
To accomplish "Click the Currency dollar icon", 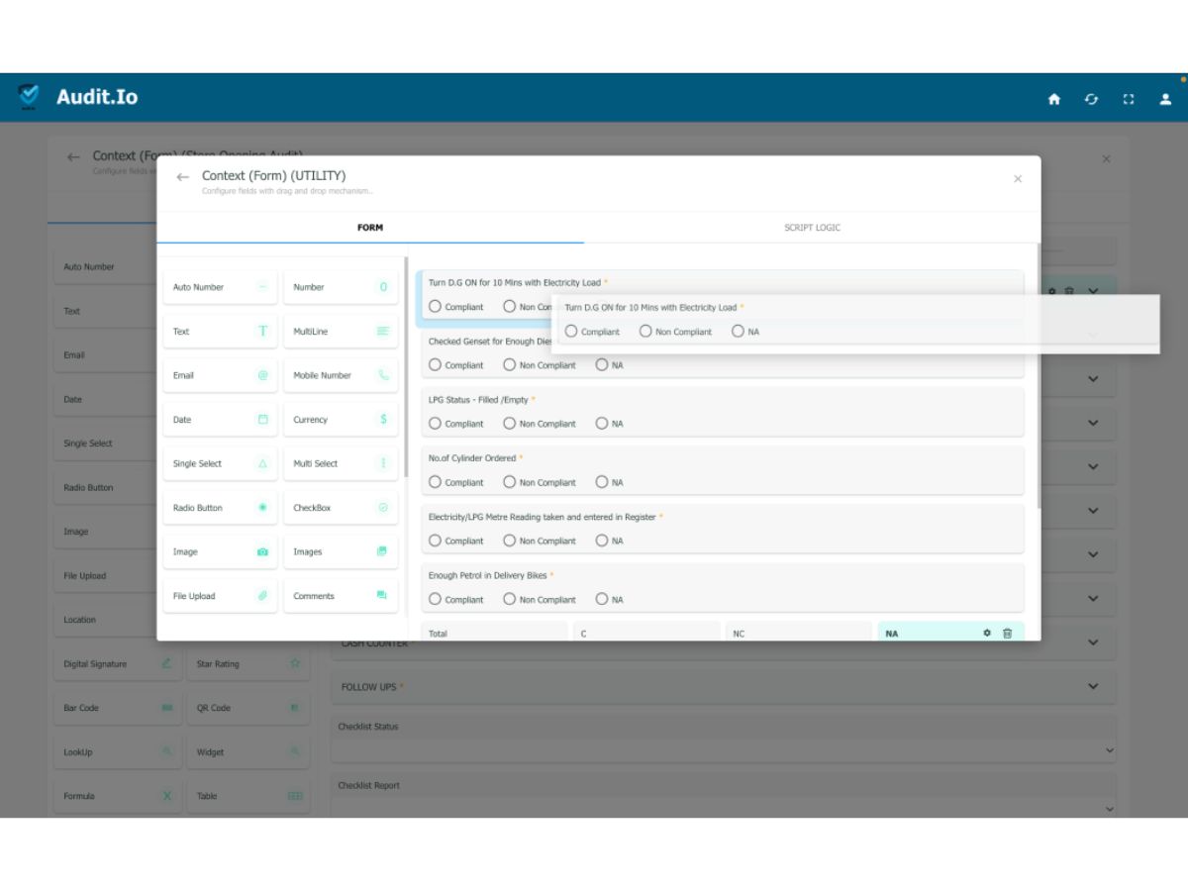I will [383, 419].
